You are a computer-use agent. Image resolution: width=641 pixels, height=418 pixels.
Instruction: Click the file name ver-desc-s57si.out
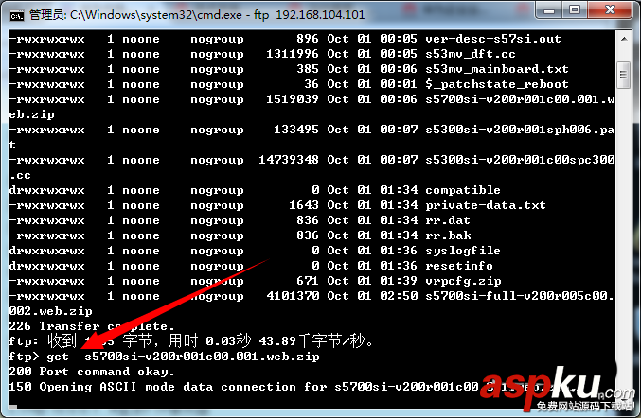click(493, 39)
